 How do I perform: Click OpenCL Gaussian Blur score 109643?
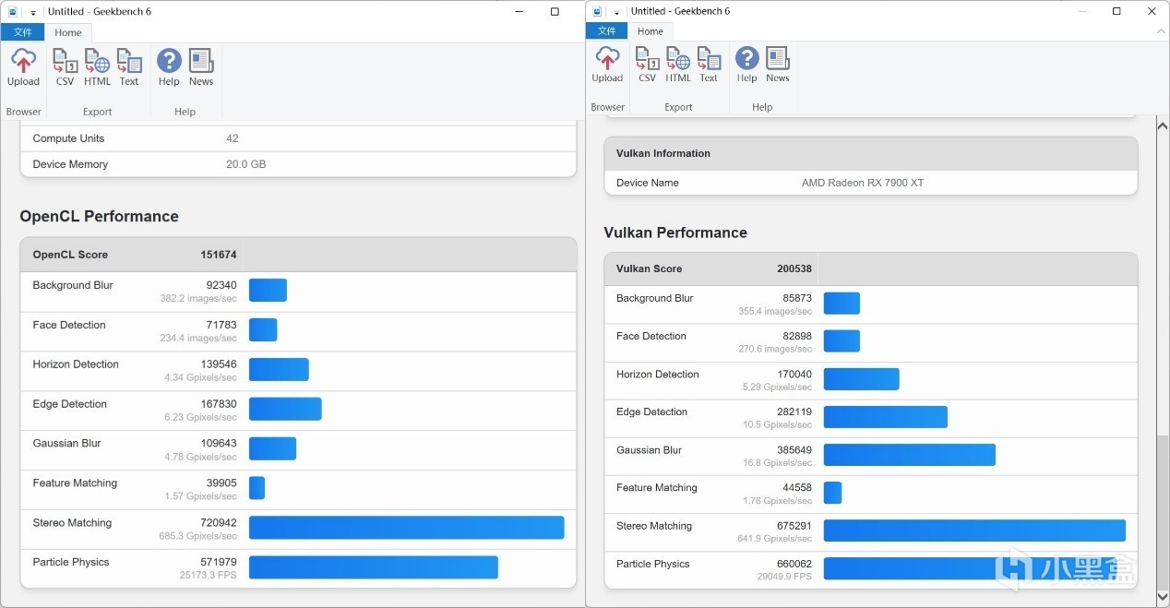coord(219,443)
